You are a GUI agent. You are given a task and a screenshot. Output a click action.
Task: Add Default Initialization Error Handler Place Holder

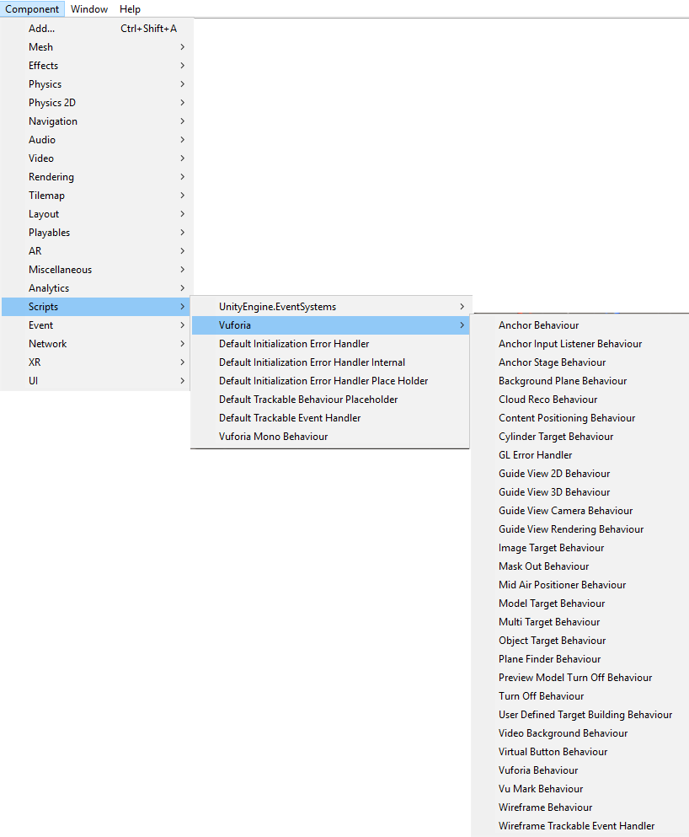(x=331, y=381)
